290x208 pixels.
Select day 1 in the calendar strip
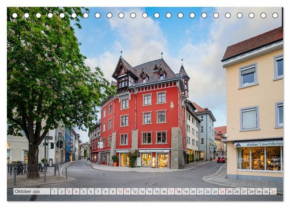click(54, 191)
